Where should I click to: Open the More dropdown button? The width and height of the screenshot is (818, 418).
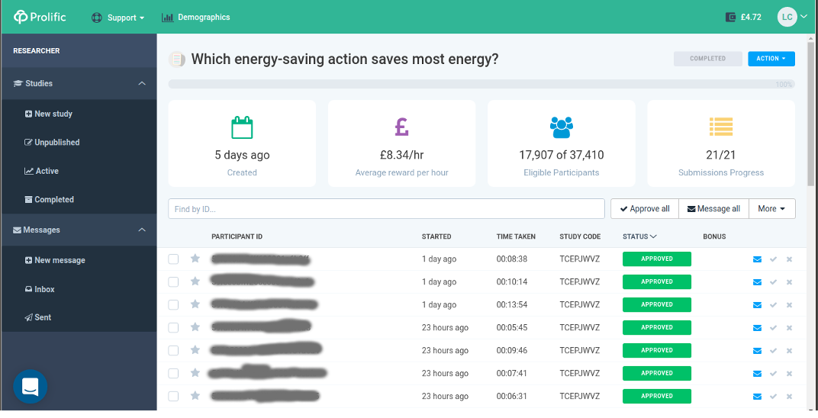pos(771,208)
